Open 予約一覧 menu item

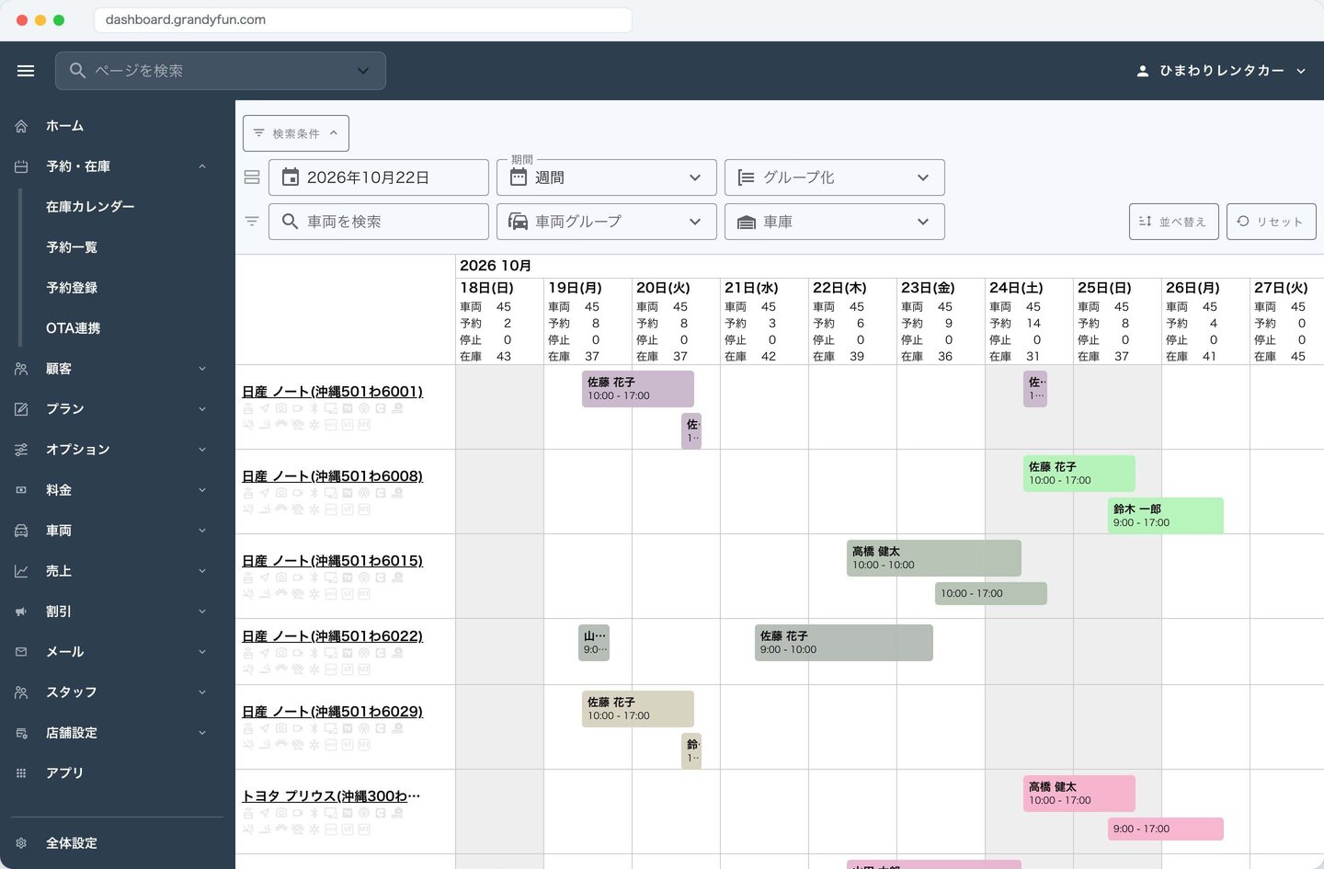72,247
